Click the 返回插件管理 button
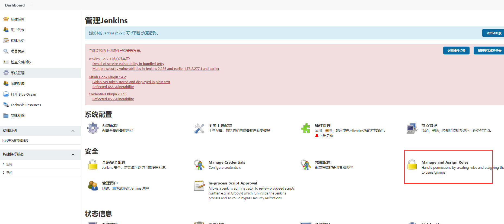Screen dimensions: 504x224 click(456, 51)
